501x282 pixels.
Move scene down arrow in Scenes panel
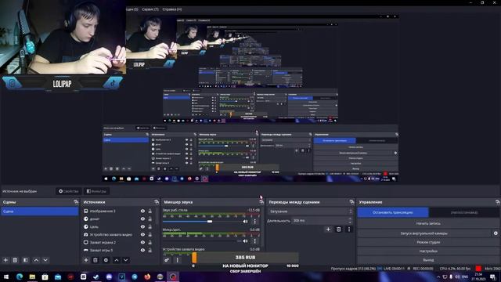tap(45, 260)
